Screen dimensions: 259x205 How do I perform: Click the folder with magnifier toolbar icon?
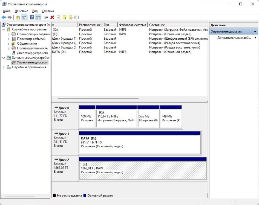pyautogui.click(x=70, y=17)
